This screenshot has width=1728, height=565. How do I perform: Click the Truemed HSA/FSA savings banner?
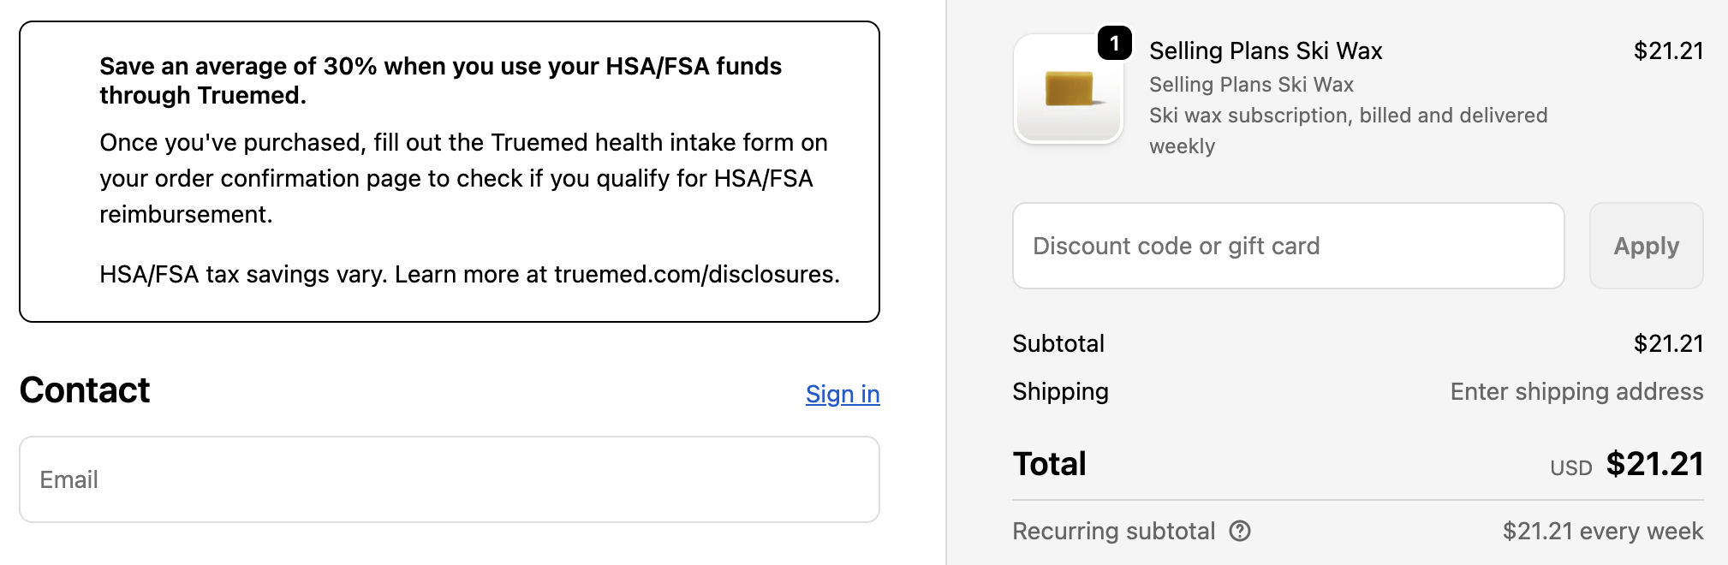[449, 171]
